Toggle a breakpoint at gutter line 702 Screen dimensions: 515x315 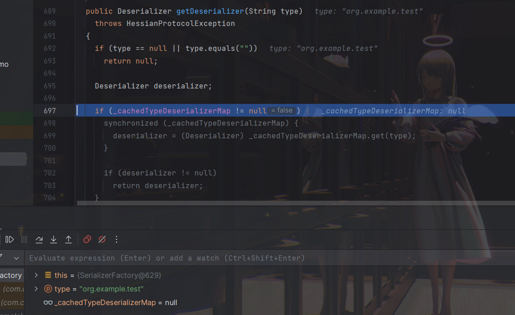coord(50,173)
